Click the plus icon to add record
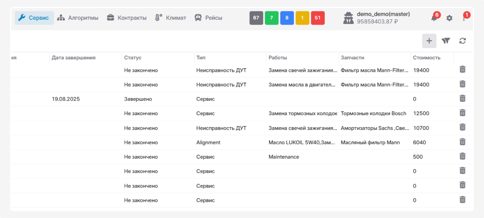The width and height of the screenshot is (484, 218). [429, 41]
